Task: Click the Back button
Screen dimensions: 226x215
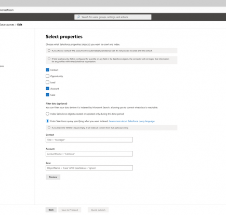Action: click(51, 210)
